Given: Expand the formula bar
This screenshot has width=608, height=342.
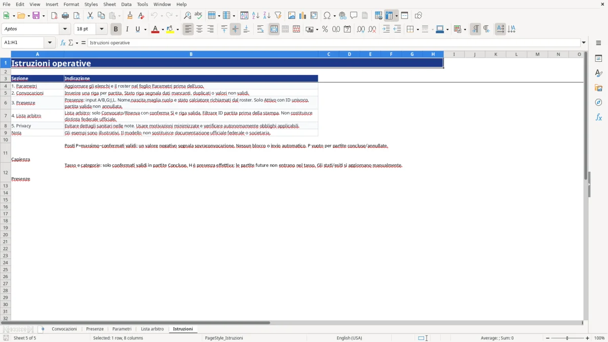Looking at the screenshot, I should [x=584, y=43].
